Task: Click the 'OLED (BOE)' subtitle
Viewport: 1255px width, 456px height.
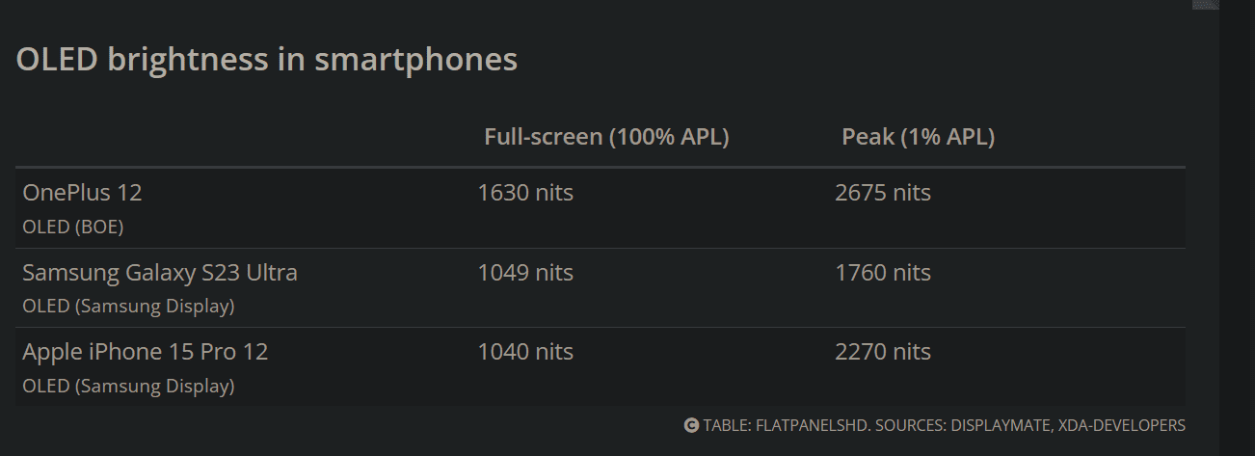Action: [73, 228]
